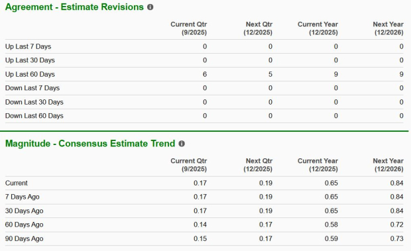This screenshot has width=411, height=251.
Task: Click Current Year (12/2025) header in Magnitude table
Action: (x=318, y=165)
